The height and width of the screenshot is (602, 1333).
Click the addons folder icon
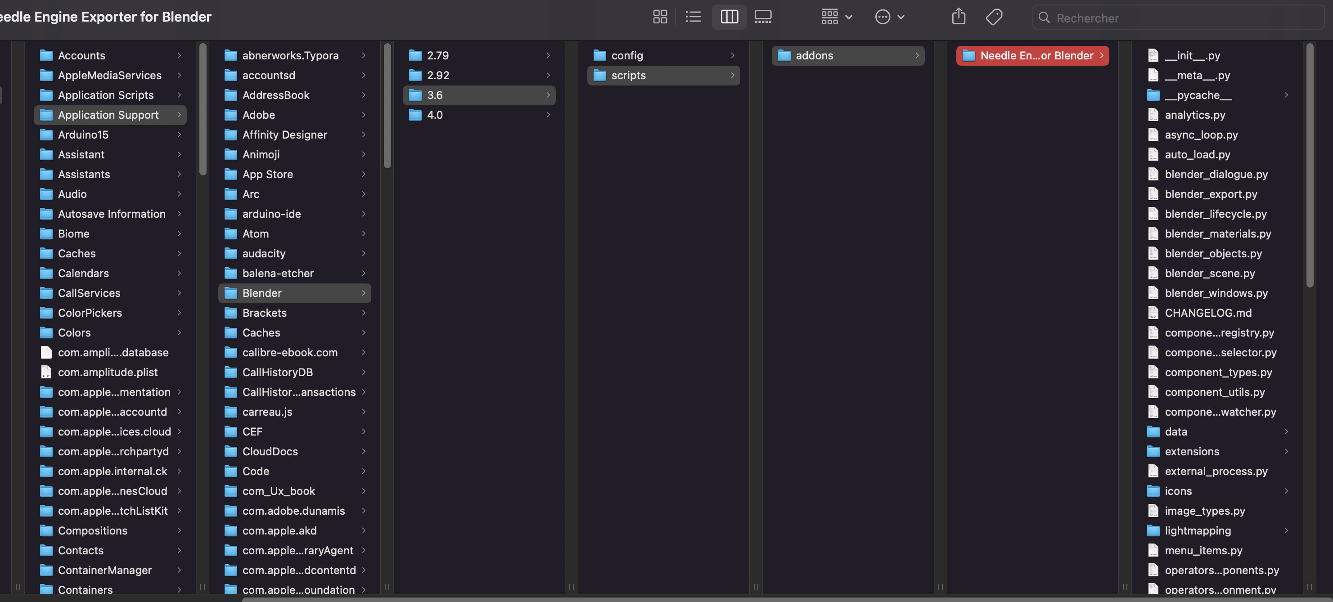pos(784,55)
